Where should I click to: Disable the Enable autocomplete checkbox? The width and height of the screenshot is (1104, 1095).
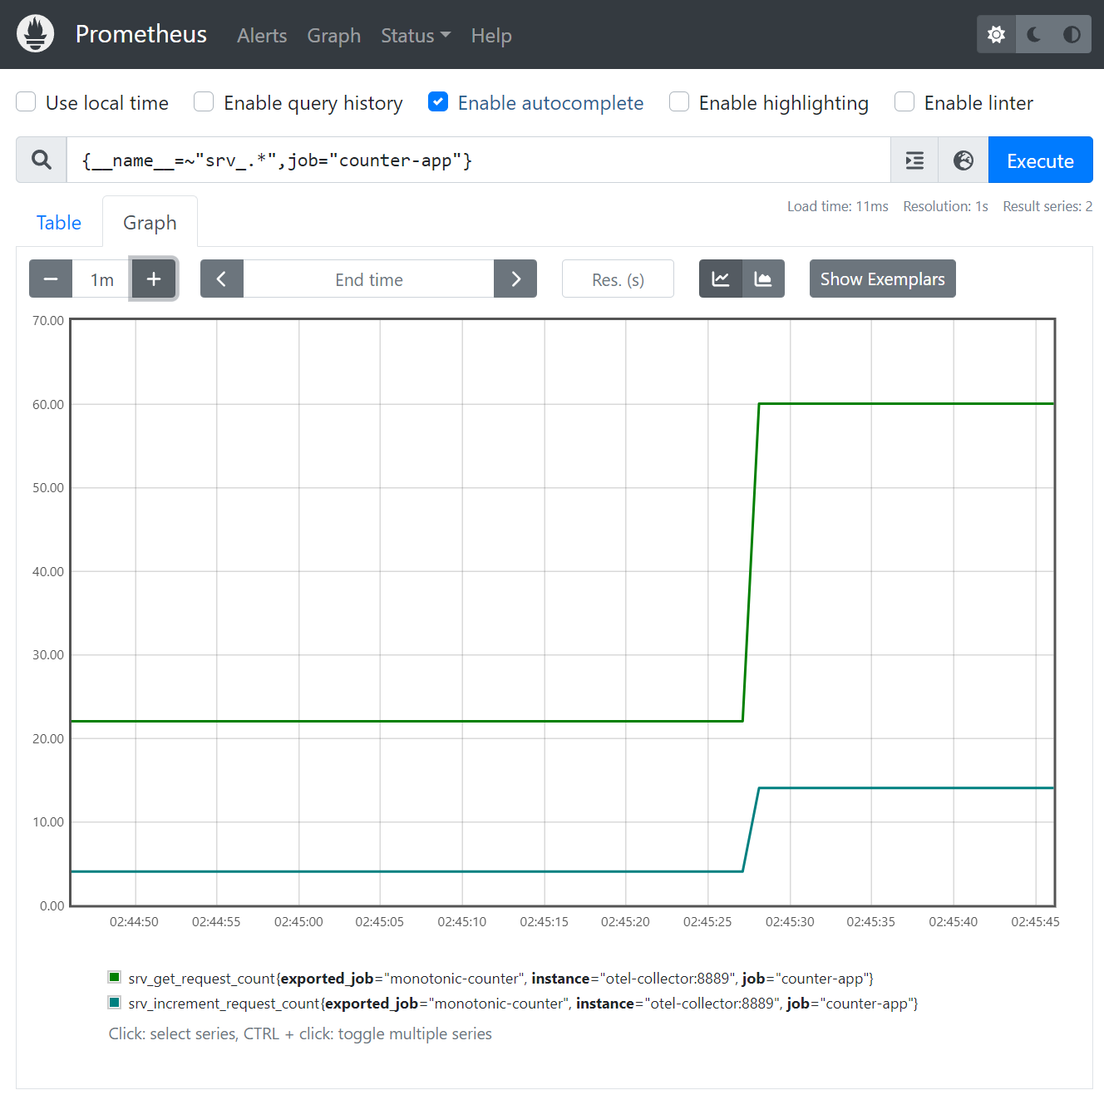(438, 102)
